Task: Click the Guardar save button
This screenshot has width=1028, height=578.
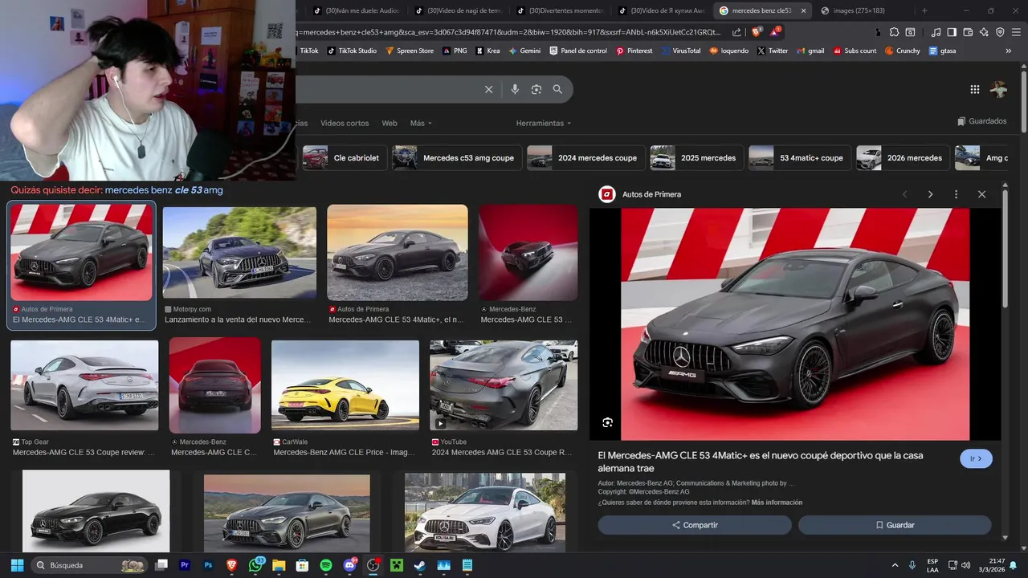Action: 895,525
